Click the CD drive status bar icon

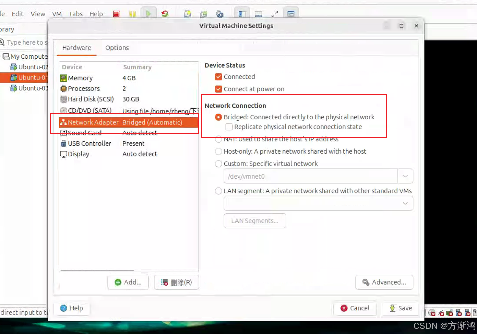[432, 313]
